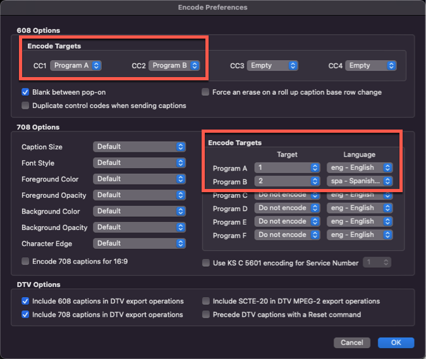Expand the Font Style dropdown
Viewport: 426px width, 359px height.
tap(139, 163)
